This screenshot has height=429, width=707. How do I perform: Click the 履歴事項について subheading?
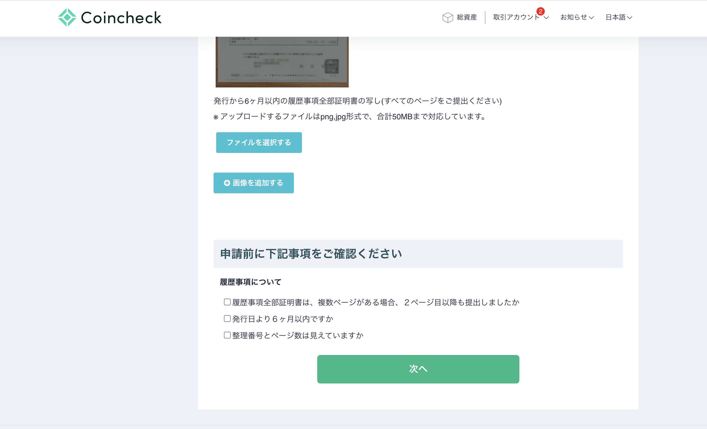click(251, 282)
